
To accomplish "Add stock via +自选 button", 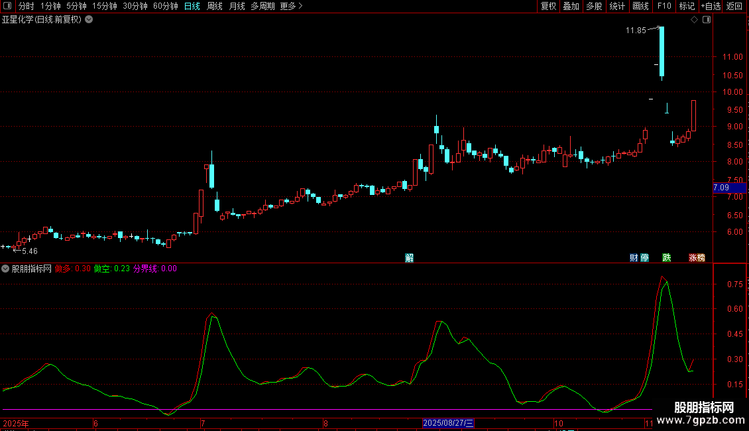I will pyautogui.click(x=710, y=6).
